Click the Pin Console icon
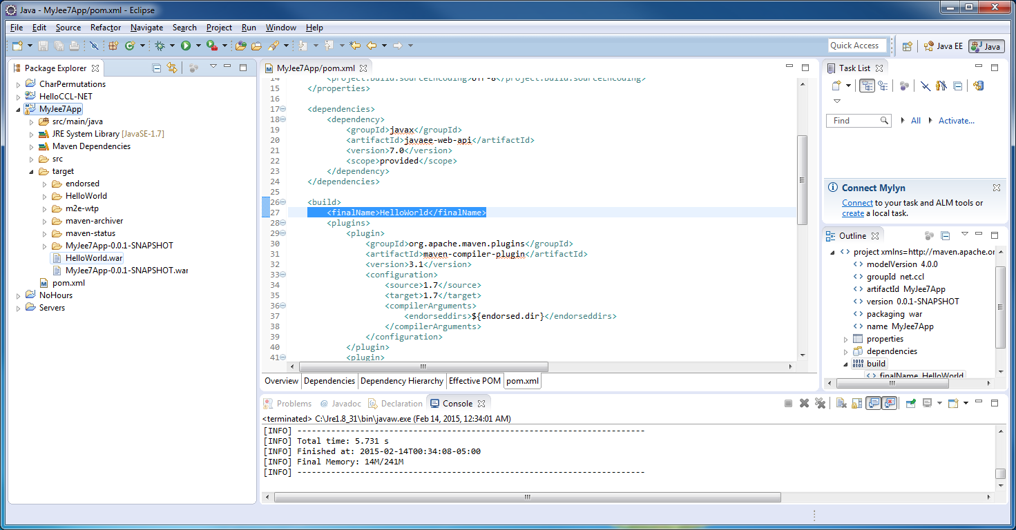This screenshot has width=1016, height=530. tap(911, 403)
